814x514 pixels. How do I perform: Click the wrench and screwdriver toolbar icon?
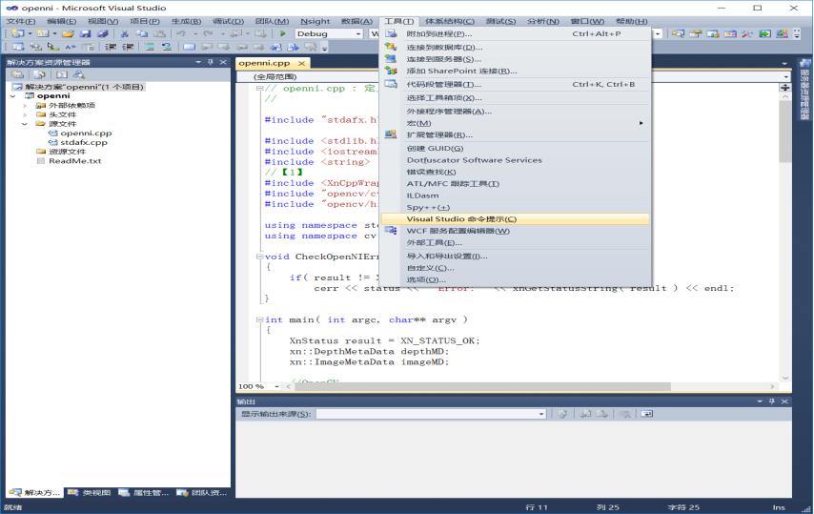coord(747,33)
